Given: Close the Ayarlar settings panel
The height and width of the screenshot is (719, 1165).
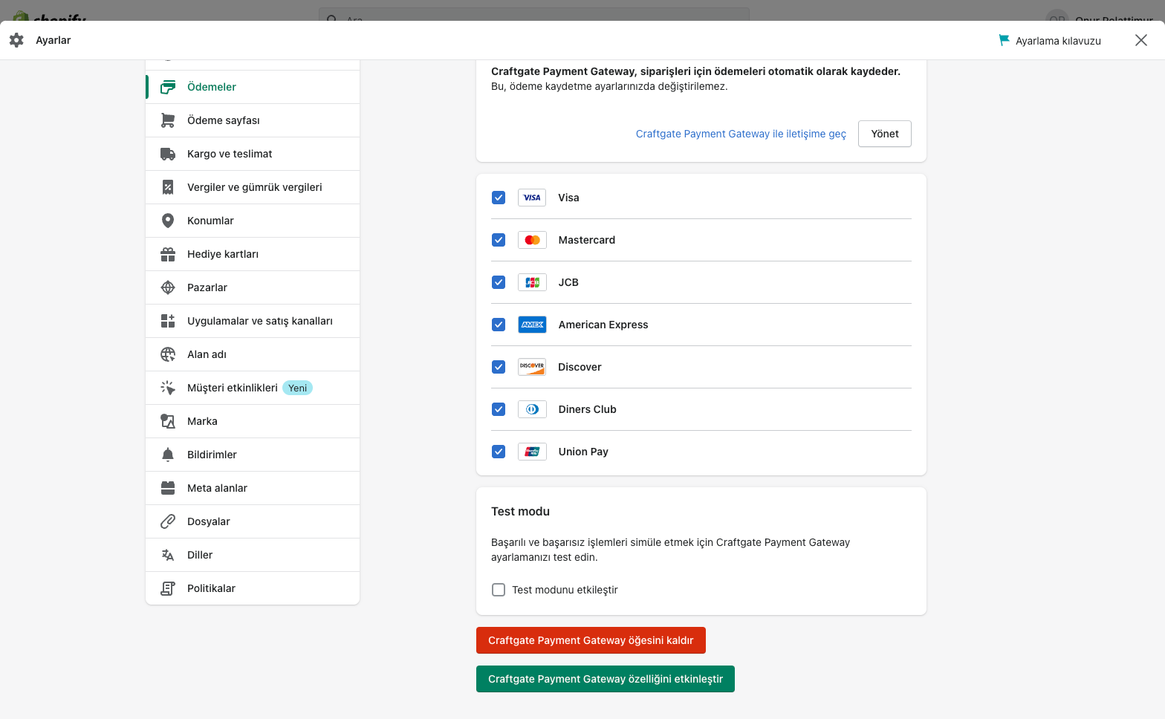Looking at the screenshot, I should click(x=1141, y=40).
